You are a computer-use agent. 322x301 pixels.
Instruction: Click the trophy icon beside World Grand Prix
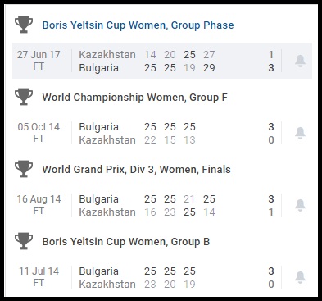tap(24, 169)
